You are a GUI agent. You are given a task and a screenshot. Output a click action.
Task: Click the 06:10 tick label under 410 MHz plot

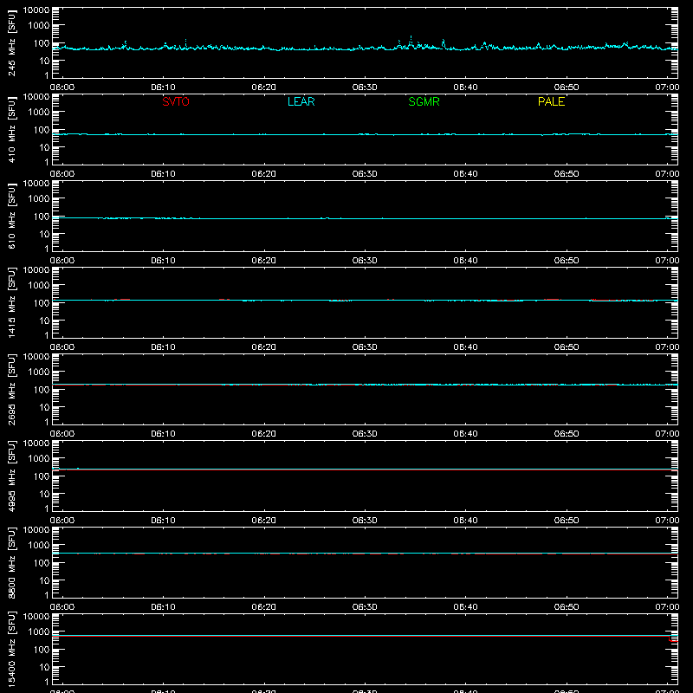(x=163, y=174)
